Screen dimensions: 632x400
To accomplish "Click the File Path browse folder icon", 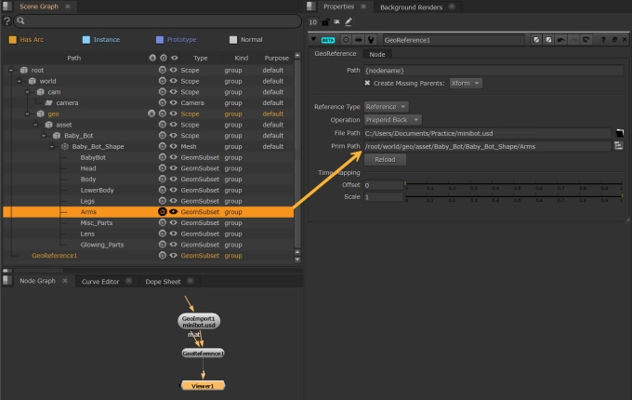I will (x=618, y=133).
